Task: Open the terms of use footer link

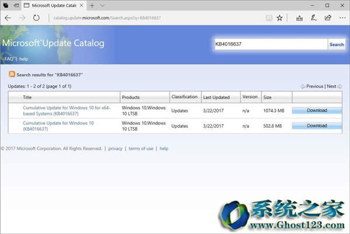Action: pos(141,149)
